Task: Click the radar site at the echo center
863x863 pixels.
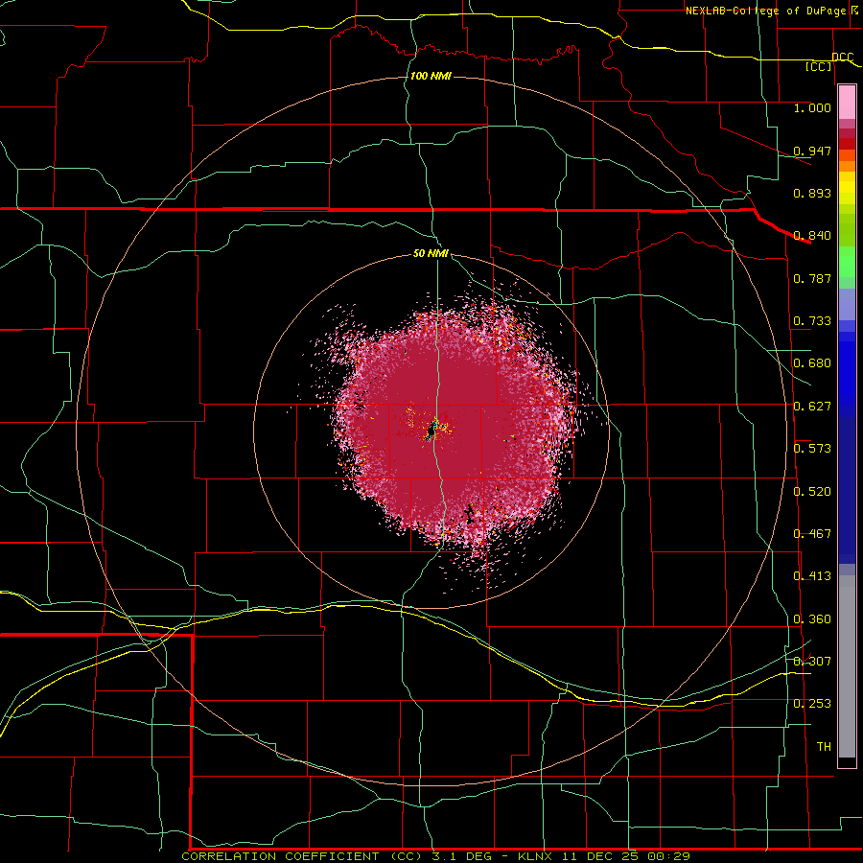Action: pos(431,432)
